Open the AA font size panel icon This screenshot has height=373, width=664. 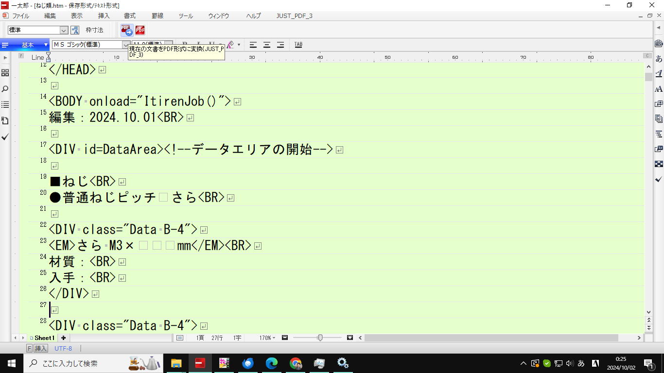tap(659, 89)
